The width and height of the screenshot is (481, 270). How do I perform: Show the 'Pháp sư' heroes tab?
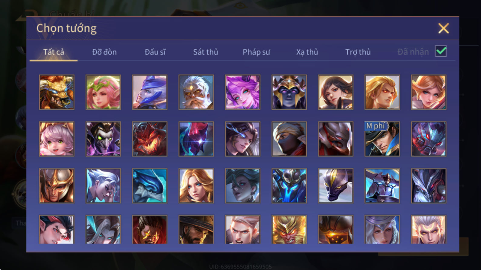pos(256,52)
